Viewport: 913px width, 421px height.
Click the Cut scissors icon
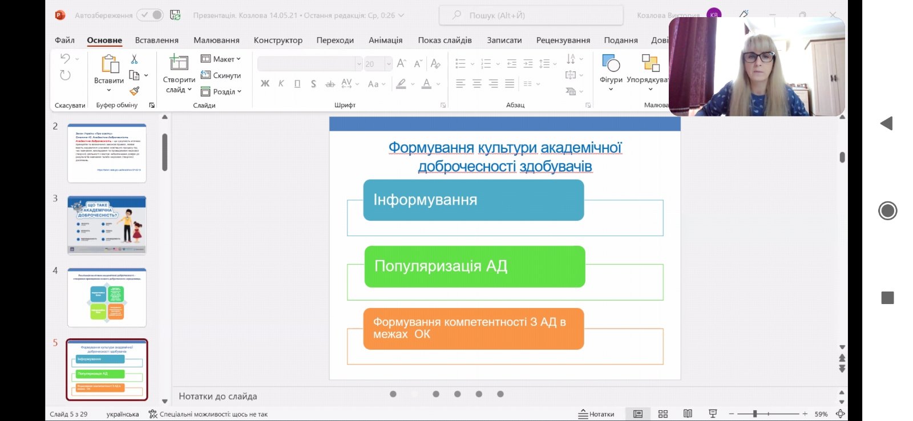pos(135,59)
